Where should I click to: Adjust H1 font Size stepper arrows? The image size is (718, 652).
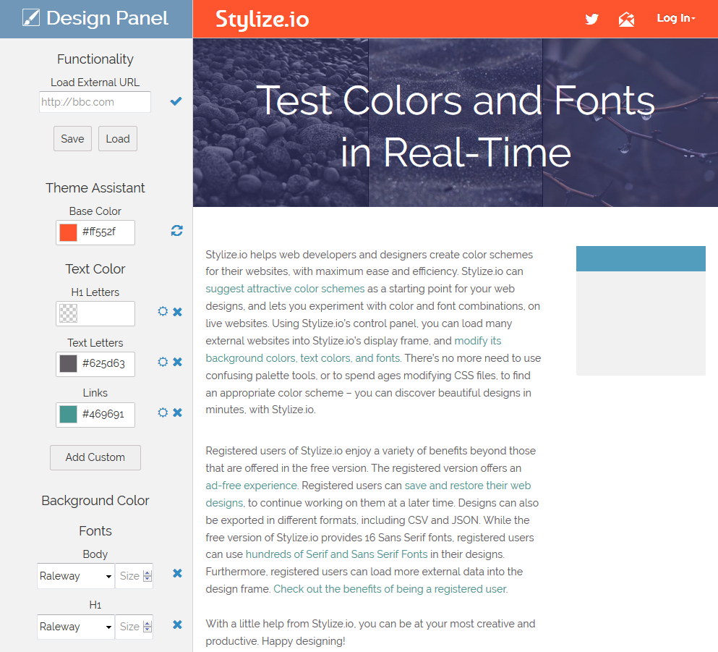click(148, 627)
